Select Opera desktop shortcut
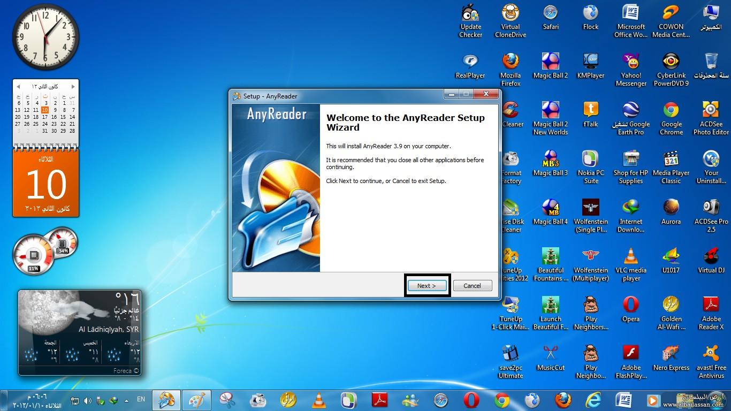Viewport: 731px width, 411px height. tap(631, 310)
